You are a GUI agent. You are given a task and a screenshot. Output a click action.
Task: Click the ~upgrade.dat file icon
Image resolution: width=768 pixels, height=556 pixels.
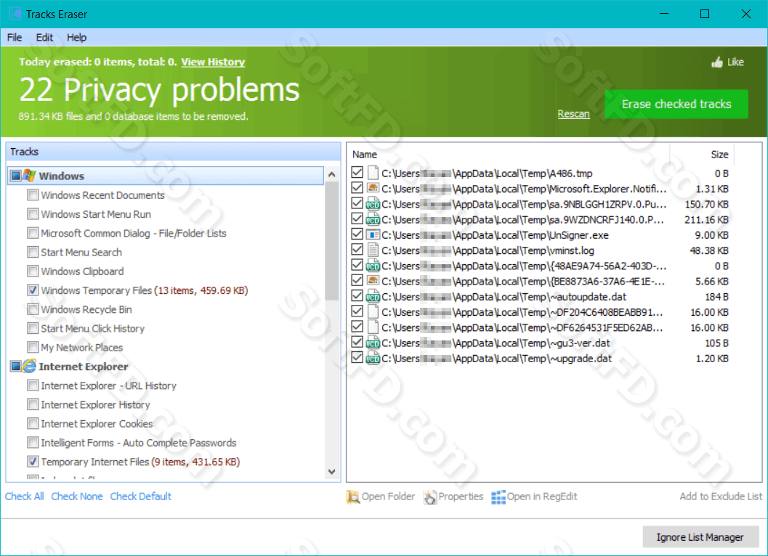point(373,359)
